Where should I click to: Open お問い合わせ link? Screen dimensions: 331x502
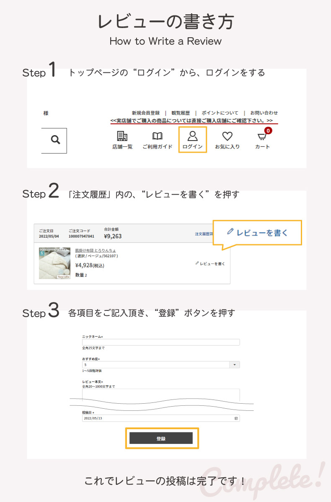point(264,113)
